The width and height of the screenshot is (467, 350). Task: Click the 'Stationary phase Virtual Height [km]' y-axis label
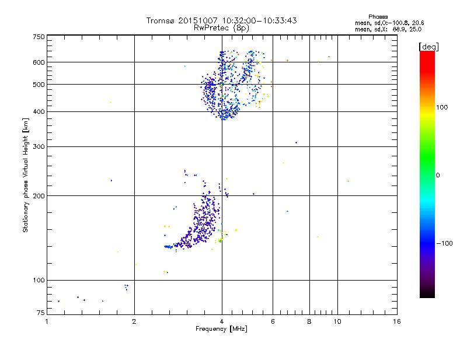tap(26, 175)
